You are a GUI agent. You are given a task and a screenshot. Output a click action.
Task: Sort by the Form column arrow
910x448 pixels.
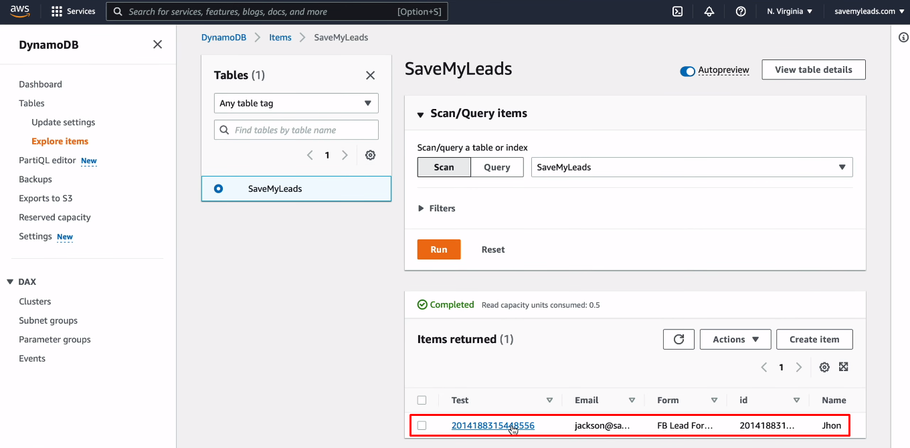(x=714, y=401)
